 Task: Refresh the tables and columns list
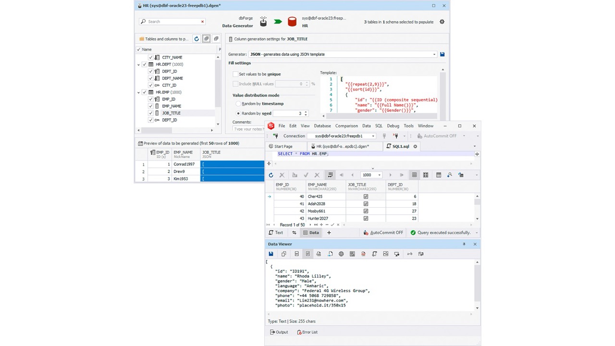tap(196, 39)
